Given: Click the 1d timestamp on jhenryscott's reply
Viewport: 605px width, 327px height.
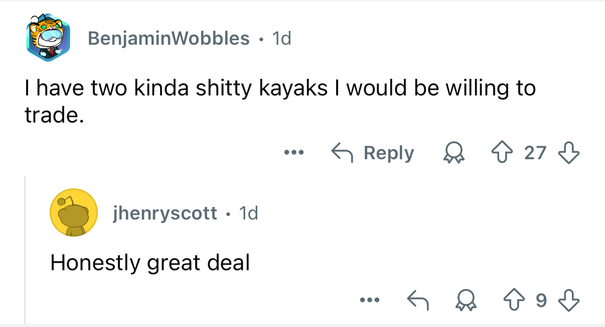Looking at the screenshot, I should tap(248, 213).
